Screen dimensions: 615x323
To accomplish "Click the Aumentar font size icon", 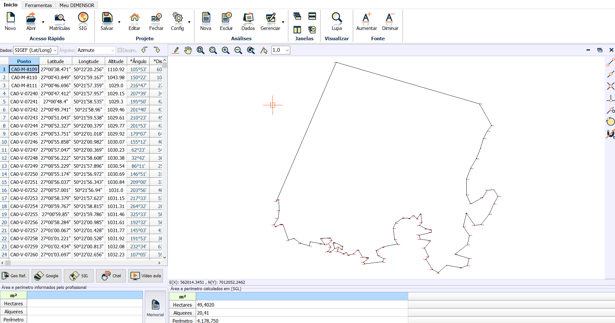I will click(x=366, y=18).
